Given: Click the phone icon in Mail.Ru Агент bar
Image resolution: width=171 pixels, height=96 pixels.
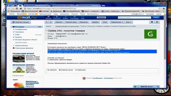Looking at the screenshot, I should (x=158, y=86).
